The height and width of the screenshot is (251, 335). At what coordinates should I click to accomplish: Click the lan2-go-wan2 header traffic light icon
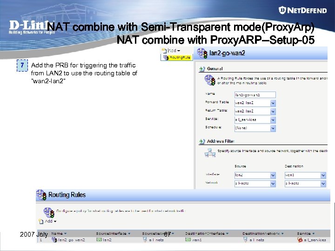point(202,53)
